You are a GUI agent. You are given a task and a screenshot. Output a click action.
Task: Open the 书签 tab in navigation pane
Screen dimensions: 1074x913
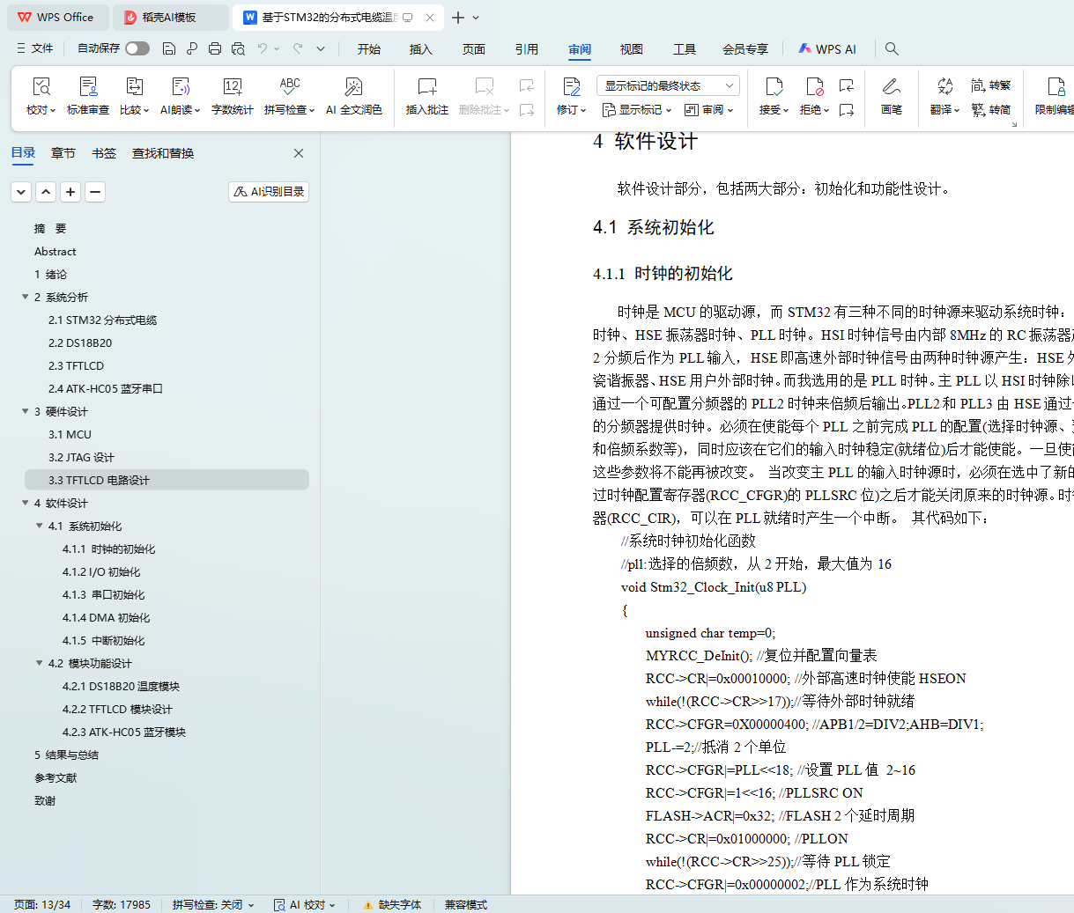coord(104,153)
